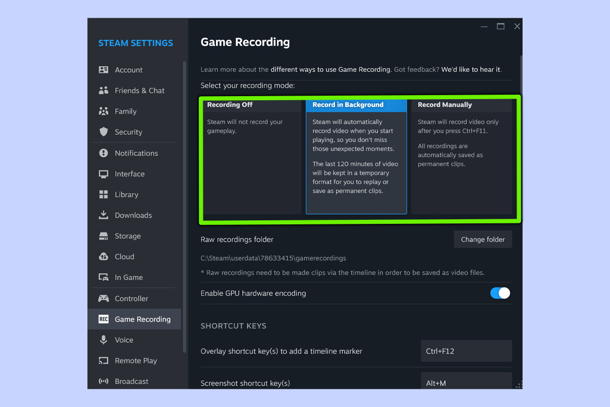Disable GPU hardware encoding
This screenshot has height=407, width=610.
[x=500, y=293]
